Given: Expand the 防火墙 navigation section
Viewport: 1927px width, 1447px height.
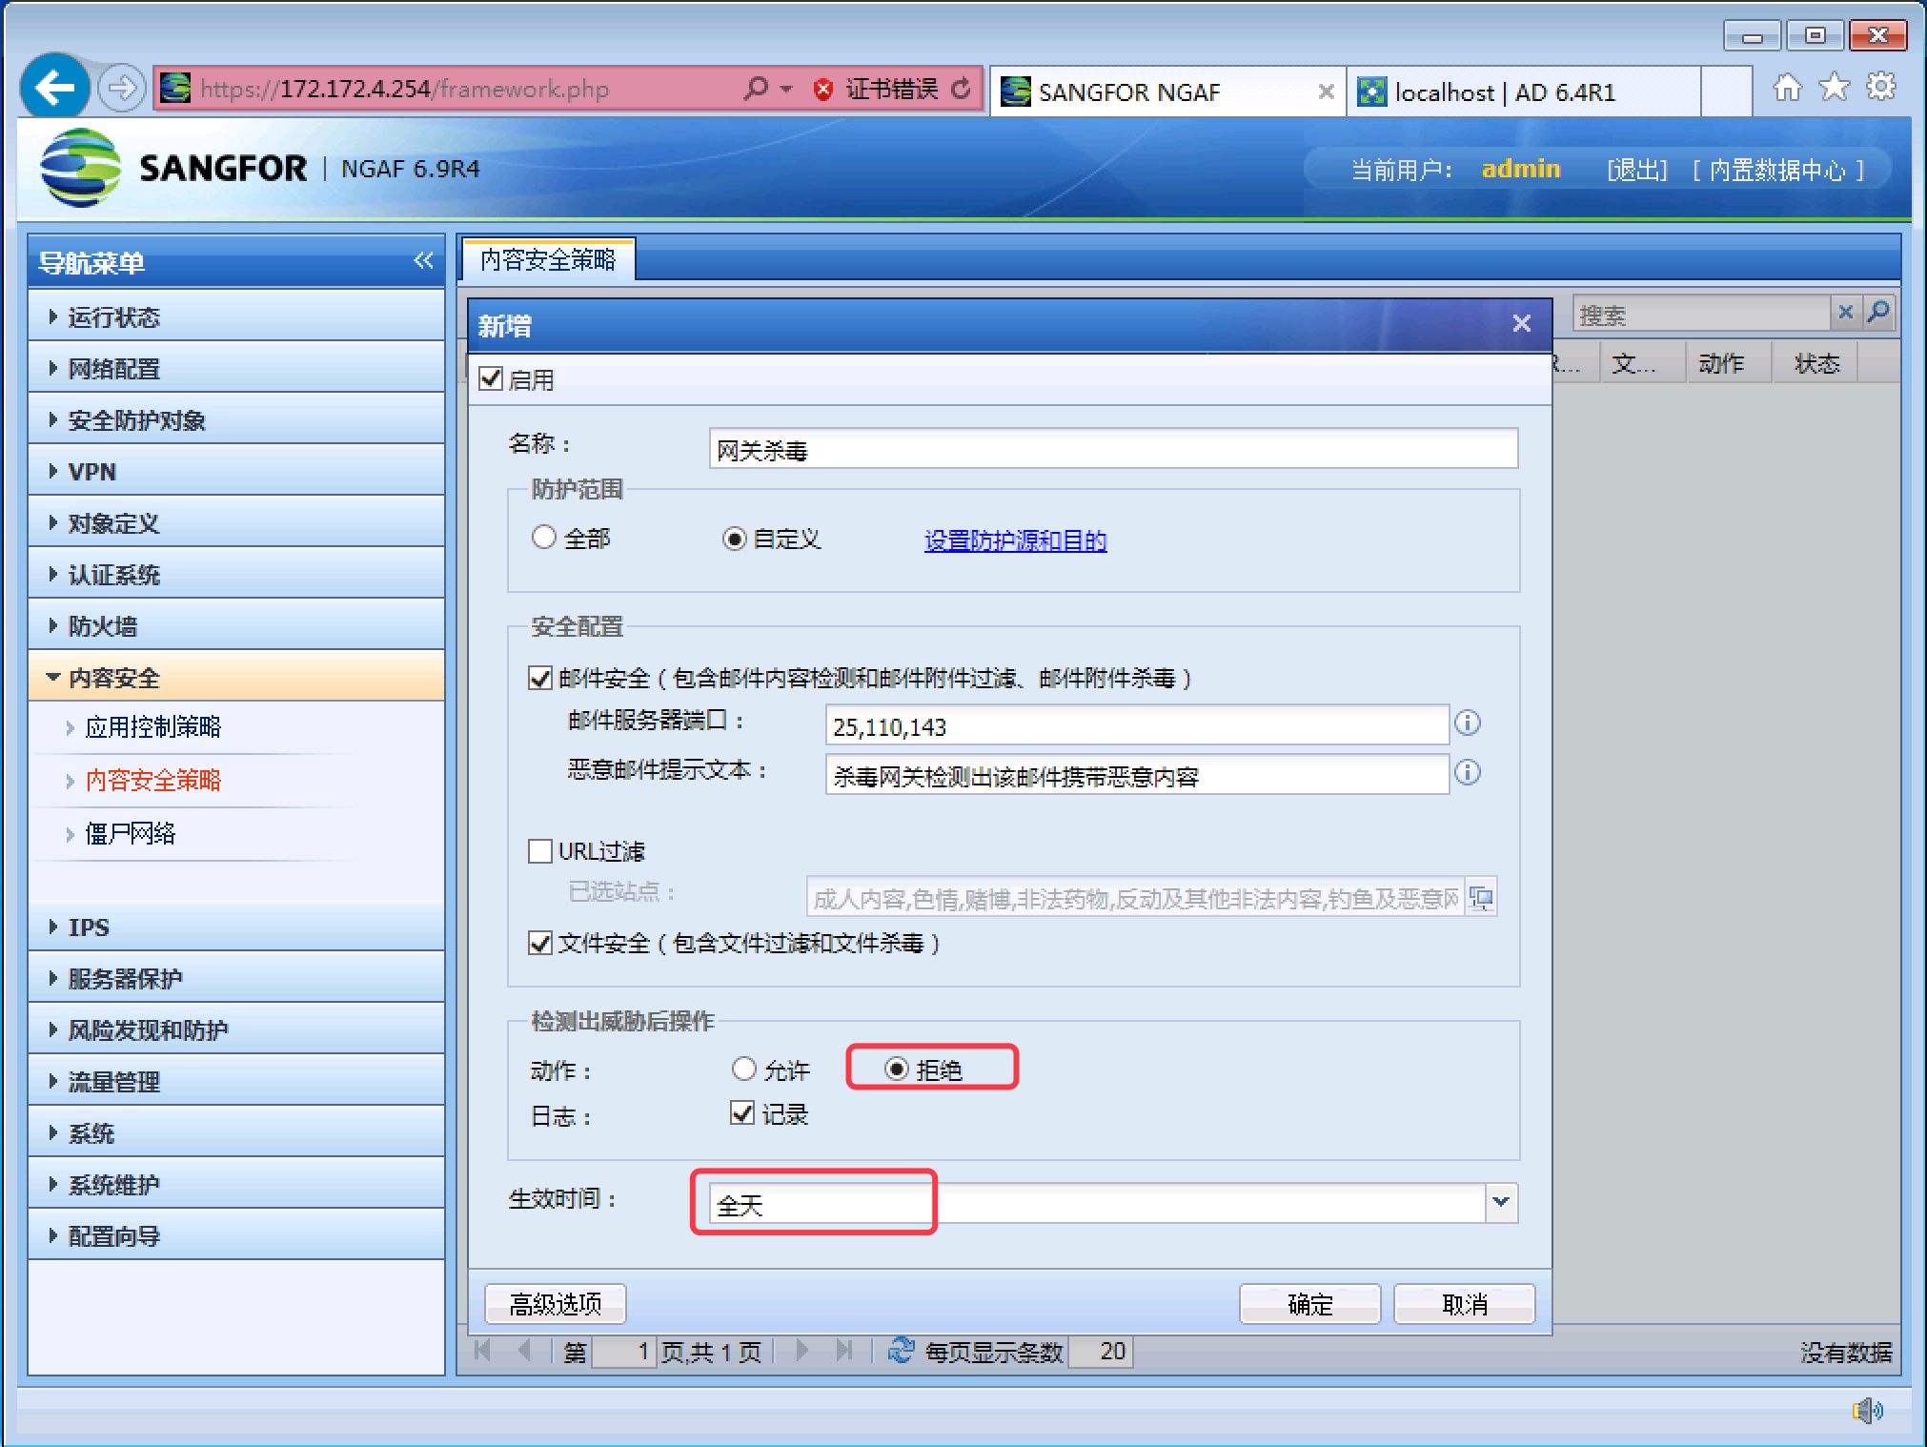Looking at the screenshot, I should point(103,625).
